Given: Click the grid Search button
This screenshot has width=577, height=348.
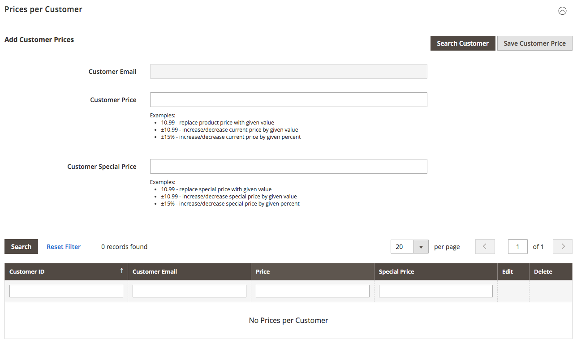Looking at the screenshot, I should (x=21, y=247).
